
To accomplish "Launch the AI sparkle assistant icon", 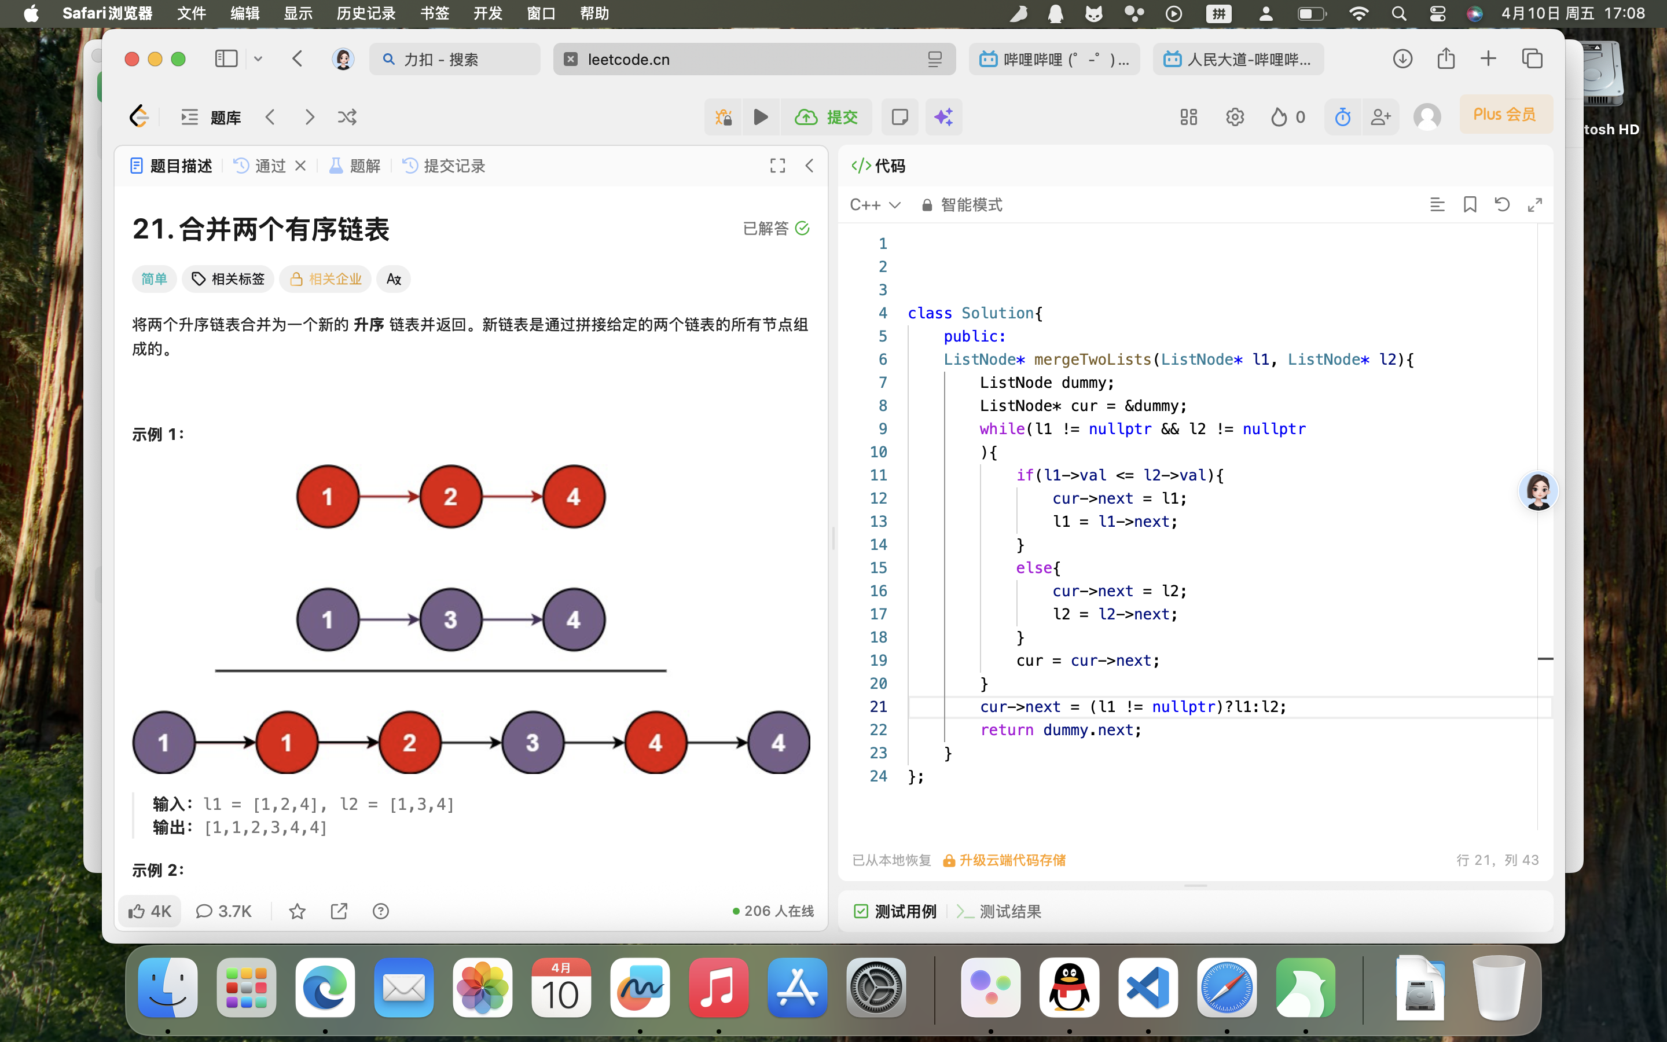I will [943, 117].
